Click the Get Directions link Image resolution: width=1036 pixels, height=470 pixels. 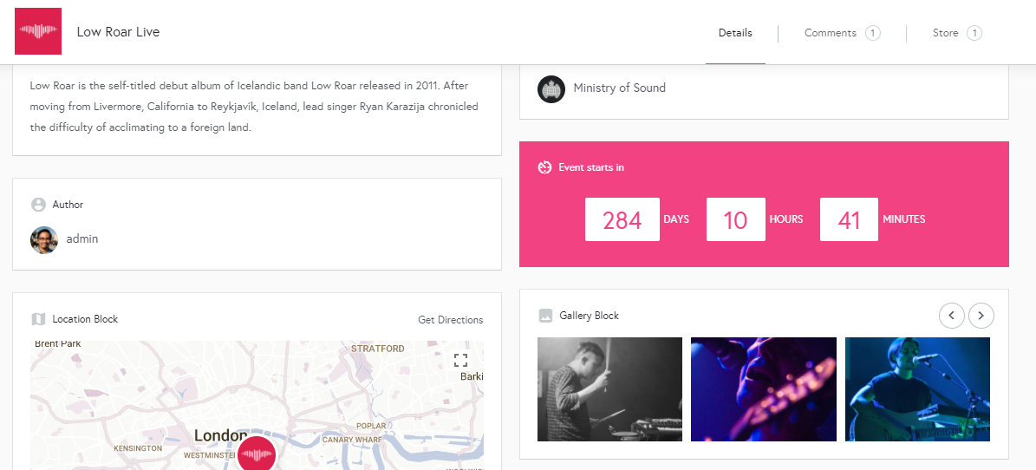pos(451,320)
